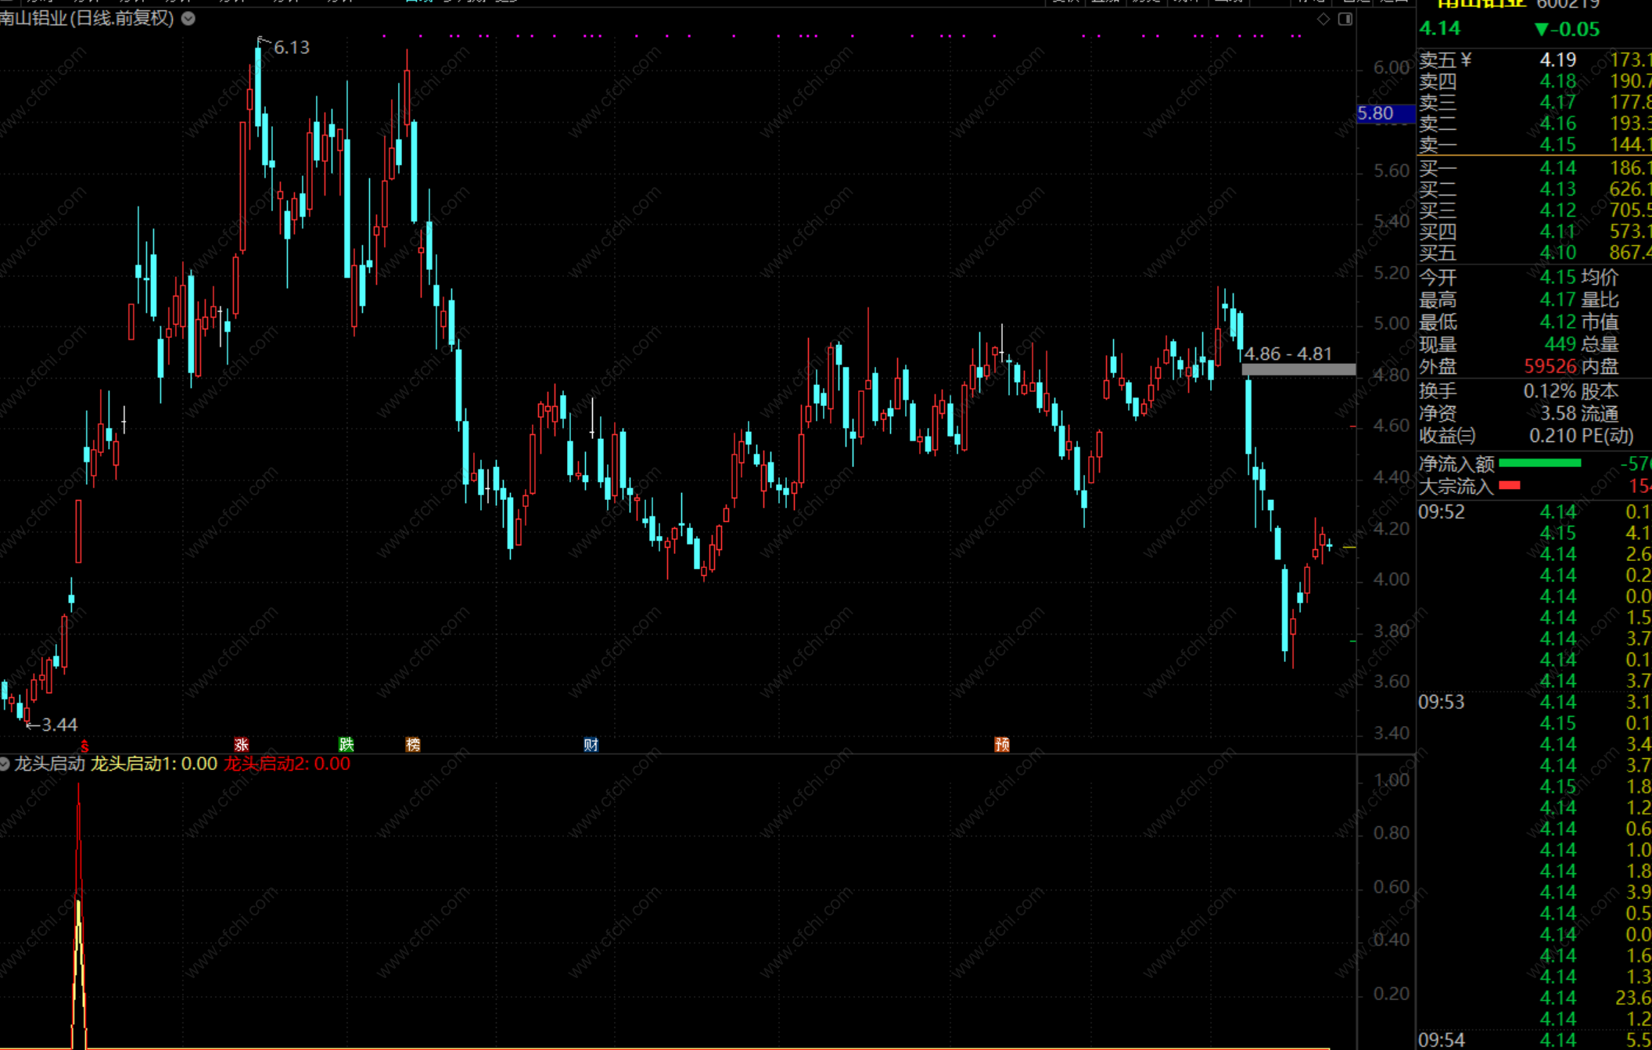1652x1050 pixels.
Task: Click the green 跌 event marker icon
Action: click(346, 744)
